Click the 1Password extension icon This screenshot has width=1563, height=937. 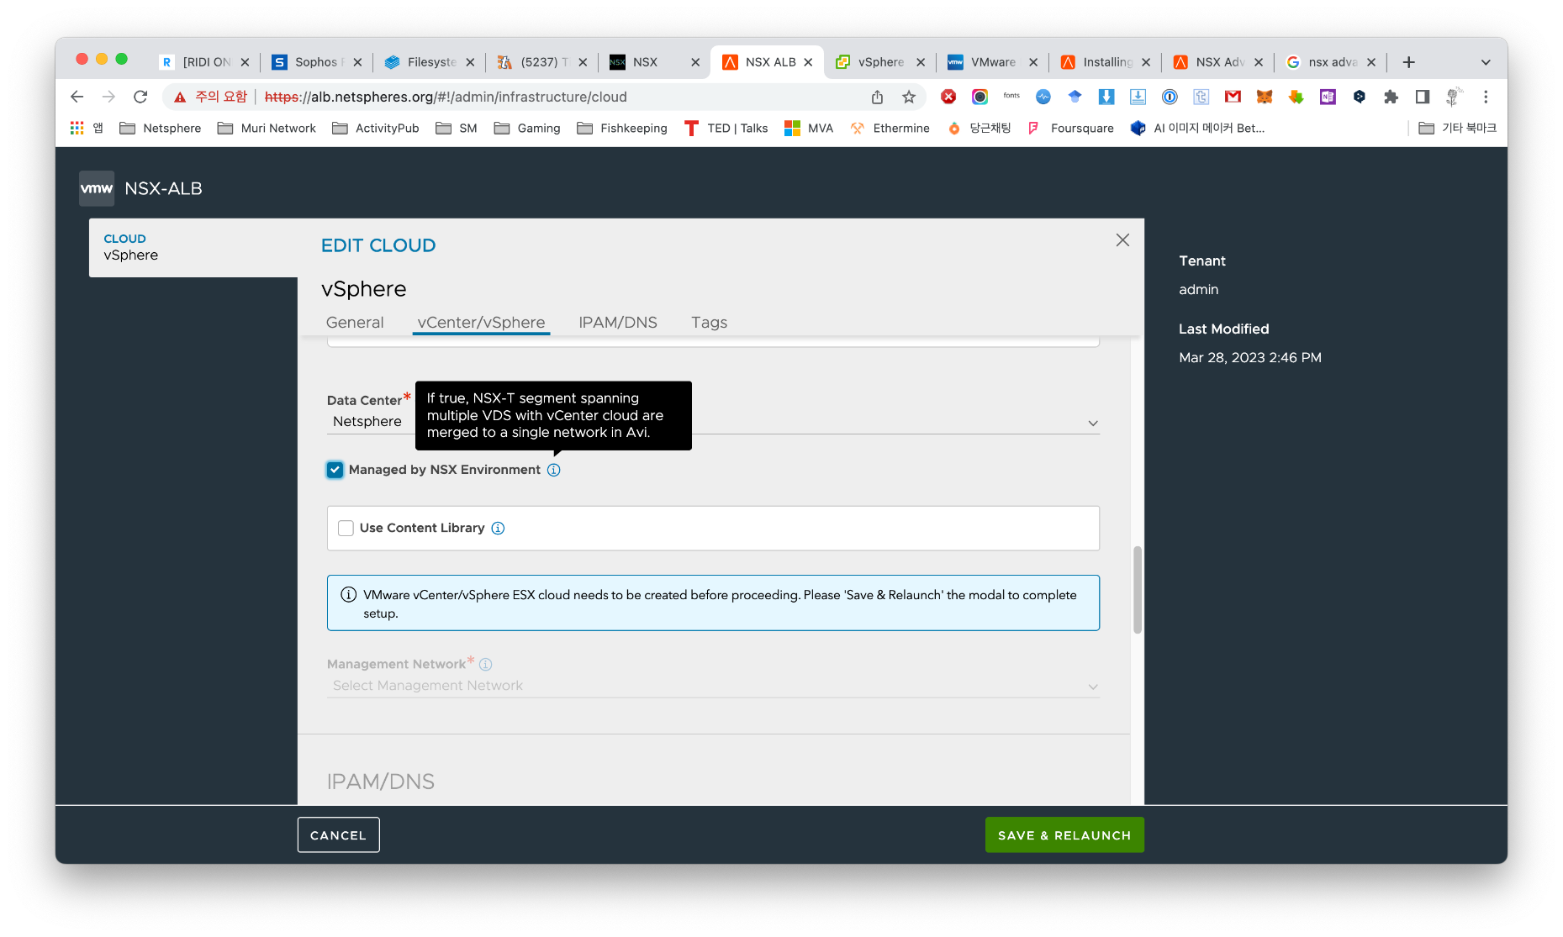(1170, 97)
